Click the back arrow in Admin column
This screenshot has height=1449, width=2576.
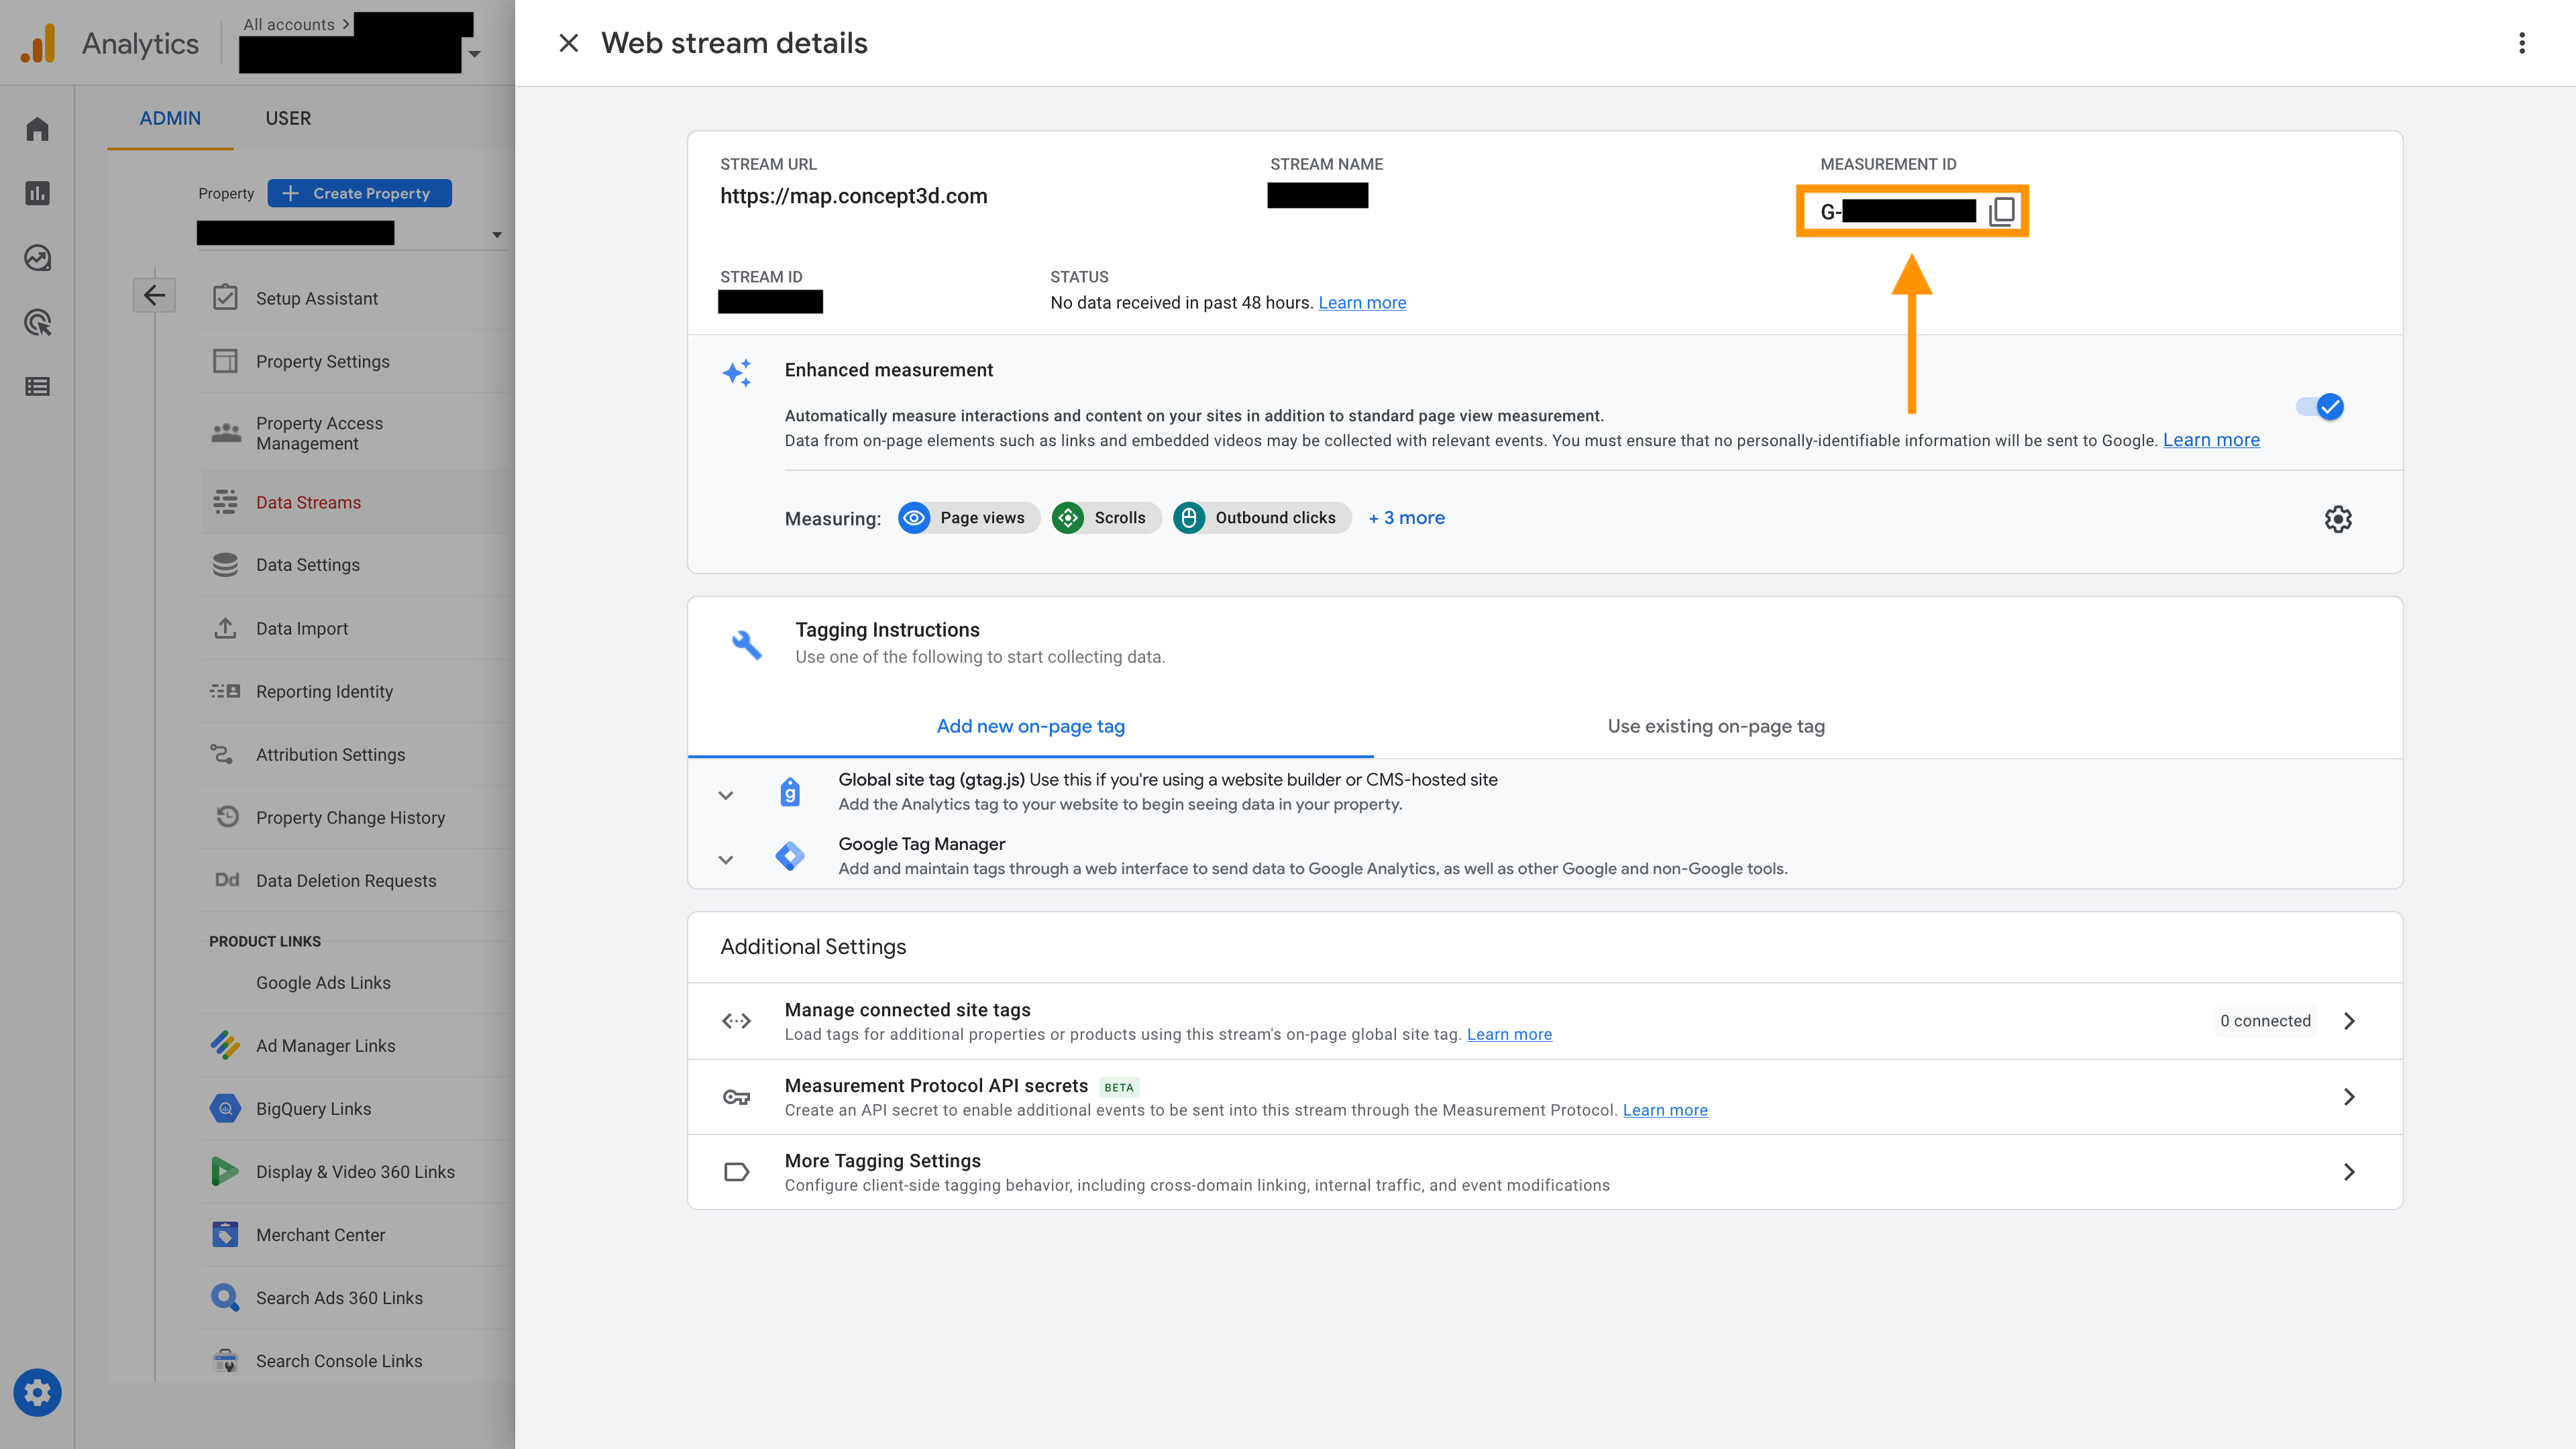154,295
